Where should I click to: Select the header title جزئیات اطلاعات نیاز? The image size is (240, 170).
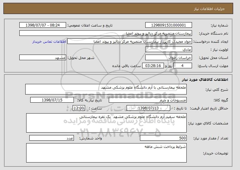tap(209, 9)
